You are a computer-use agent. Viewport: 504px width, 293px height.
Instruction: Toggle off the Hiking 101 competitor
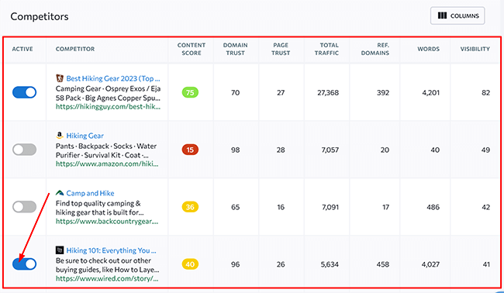click(25, 264)
